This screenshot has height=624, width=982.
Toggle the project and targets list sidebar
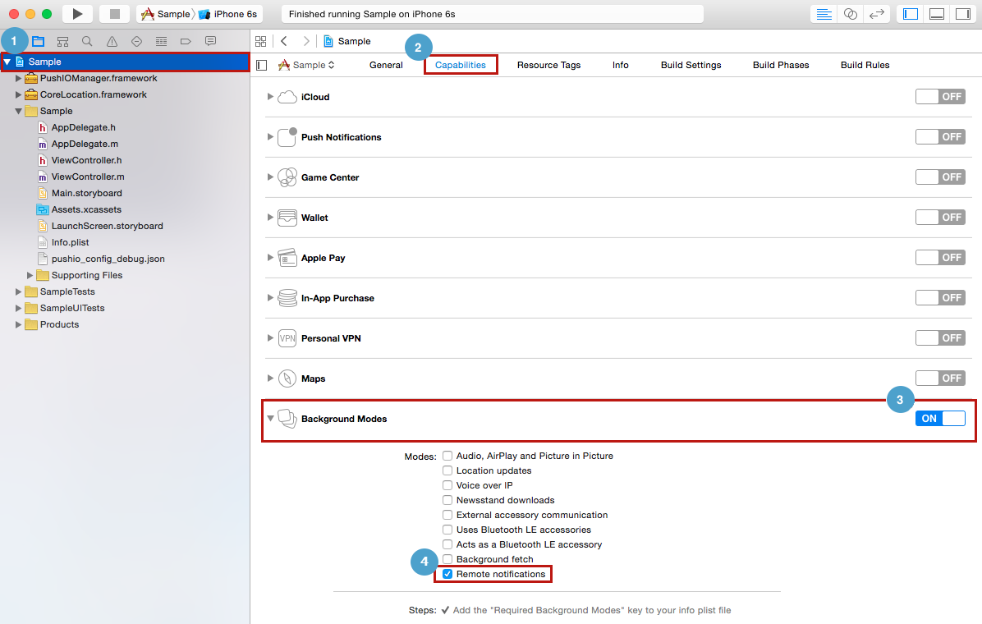[262, 65]
